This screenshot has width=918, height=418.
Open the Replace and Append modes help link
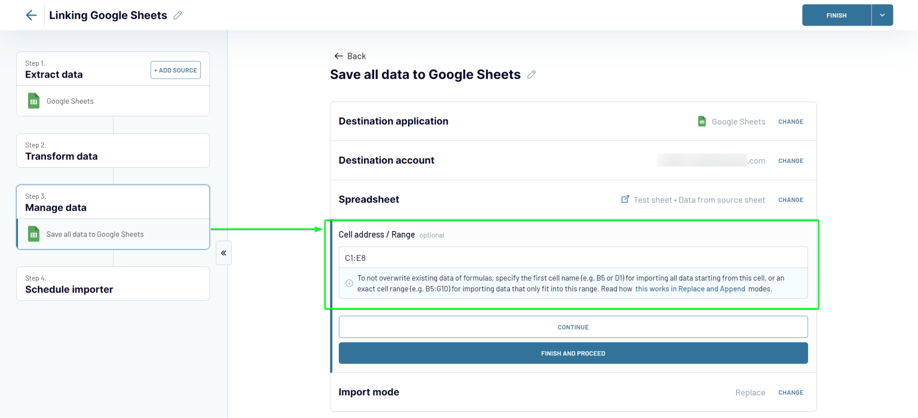click(x=690, y=288)
